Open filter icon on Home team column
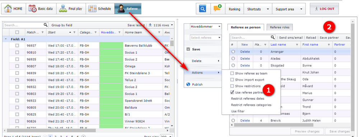The height and width of the screenshot is (137, 359). pyautogui.click(x=159, y=33)
